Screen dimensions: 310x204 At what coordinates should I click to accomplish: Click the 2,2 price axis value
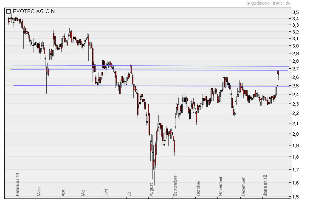coord(296,113)
